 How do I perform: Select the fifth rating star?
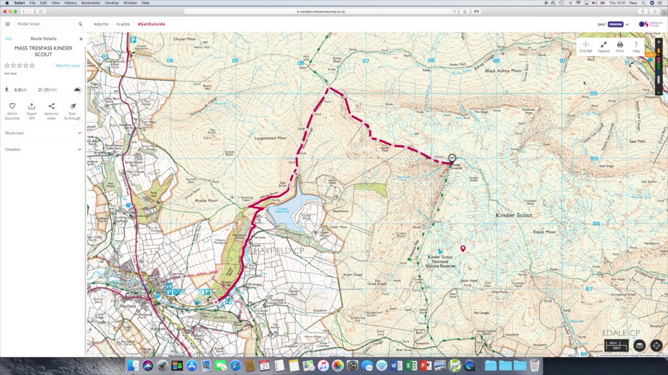(x=32, y=66)
